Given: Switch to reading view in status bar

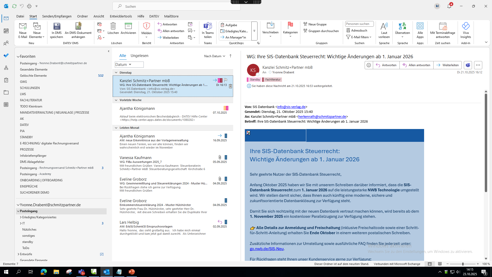Looking at the screenshot, I should click(x=440, y=264).
